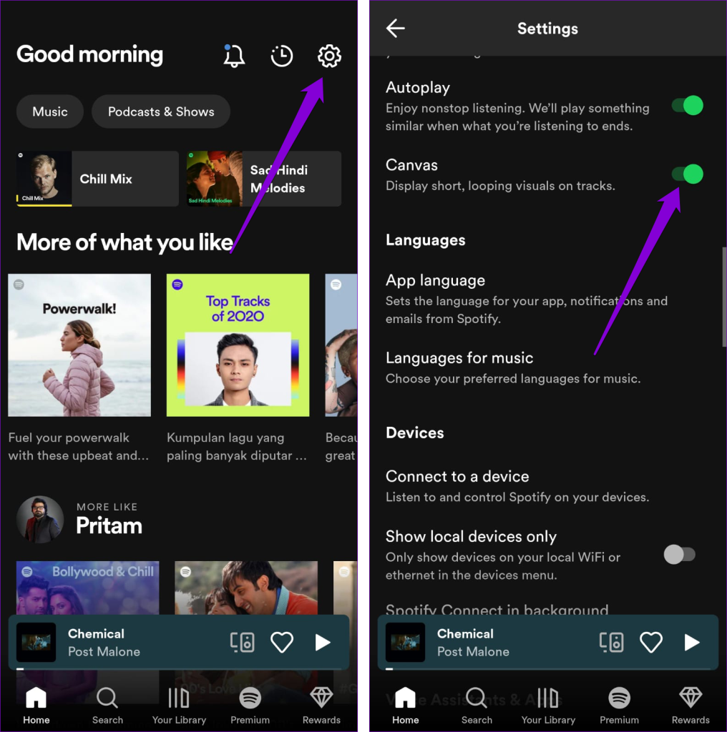Open Settings gear on Home screen
Image resolution: width=727 pixels, height=732 pixels.
point(329,56)
